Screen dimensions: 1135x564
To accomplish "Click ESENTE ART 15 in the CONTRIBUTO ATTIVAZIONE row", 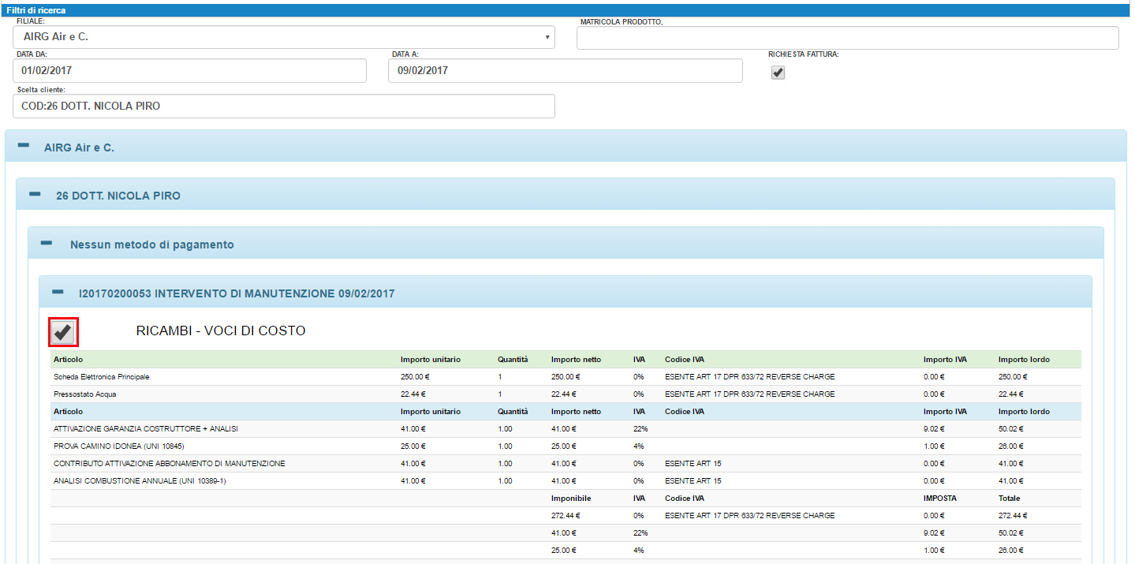I will 693,464.
